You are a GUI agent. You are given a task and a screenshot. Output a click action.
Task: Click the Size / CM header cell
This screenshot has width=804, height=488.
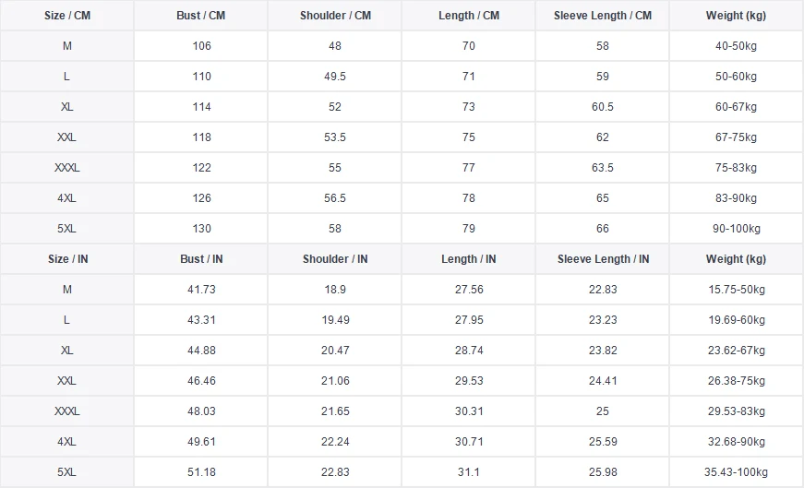[x=67, y=16]
